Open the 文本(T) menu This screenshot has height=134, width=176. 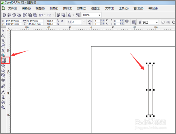click(109, 8)
